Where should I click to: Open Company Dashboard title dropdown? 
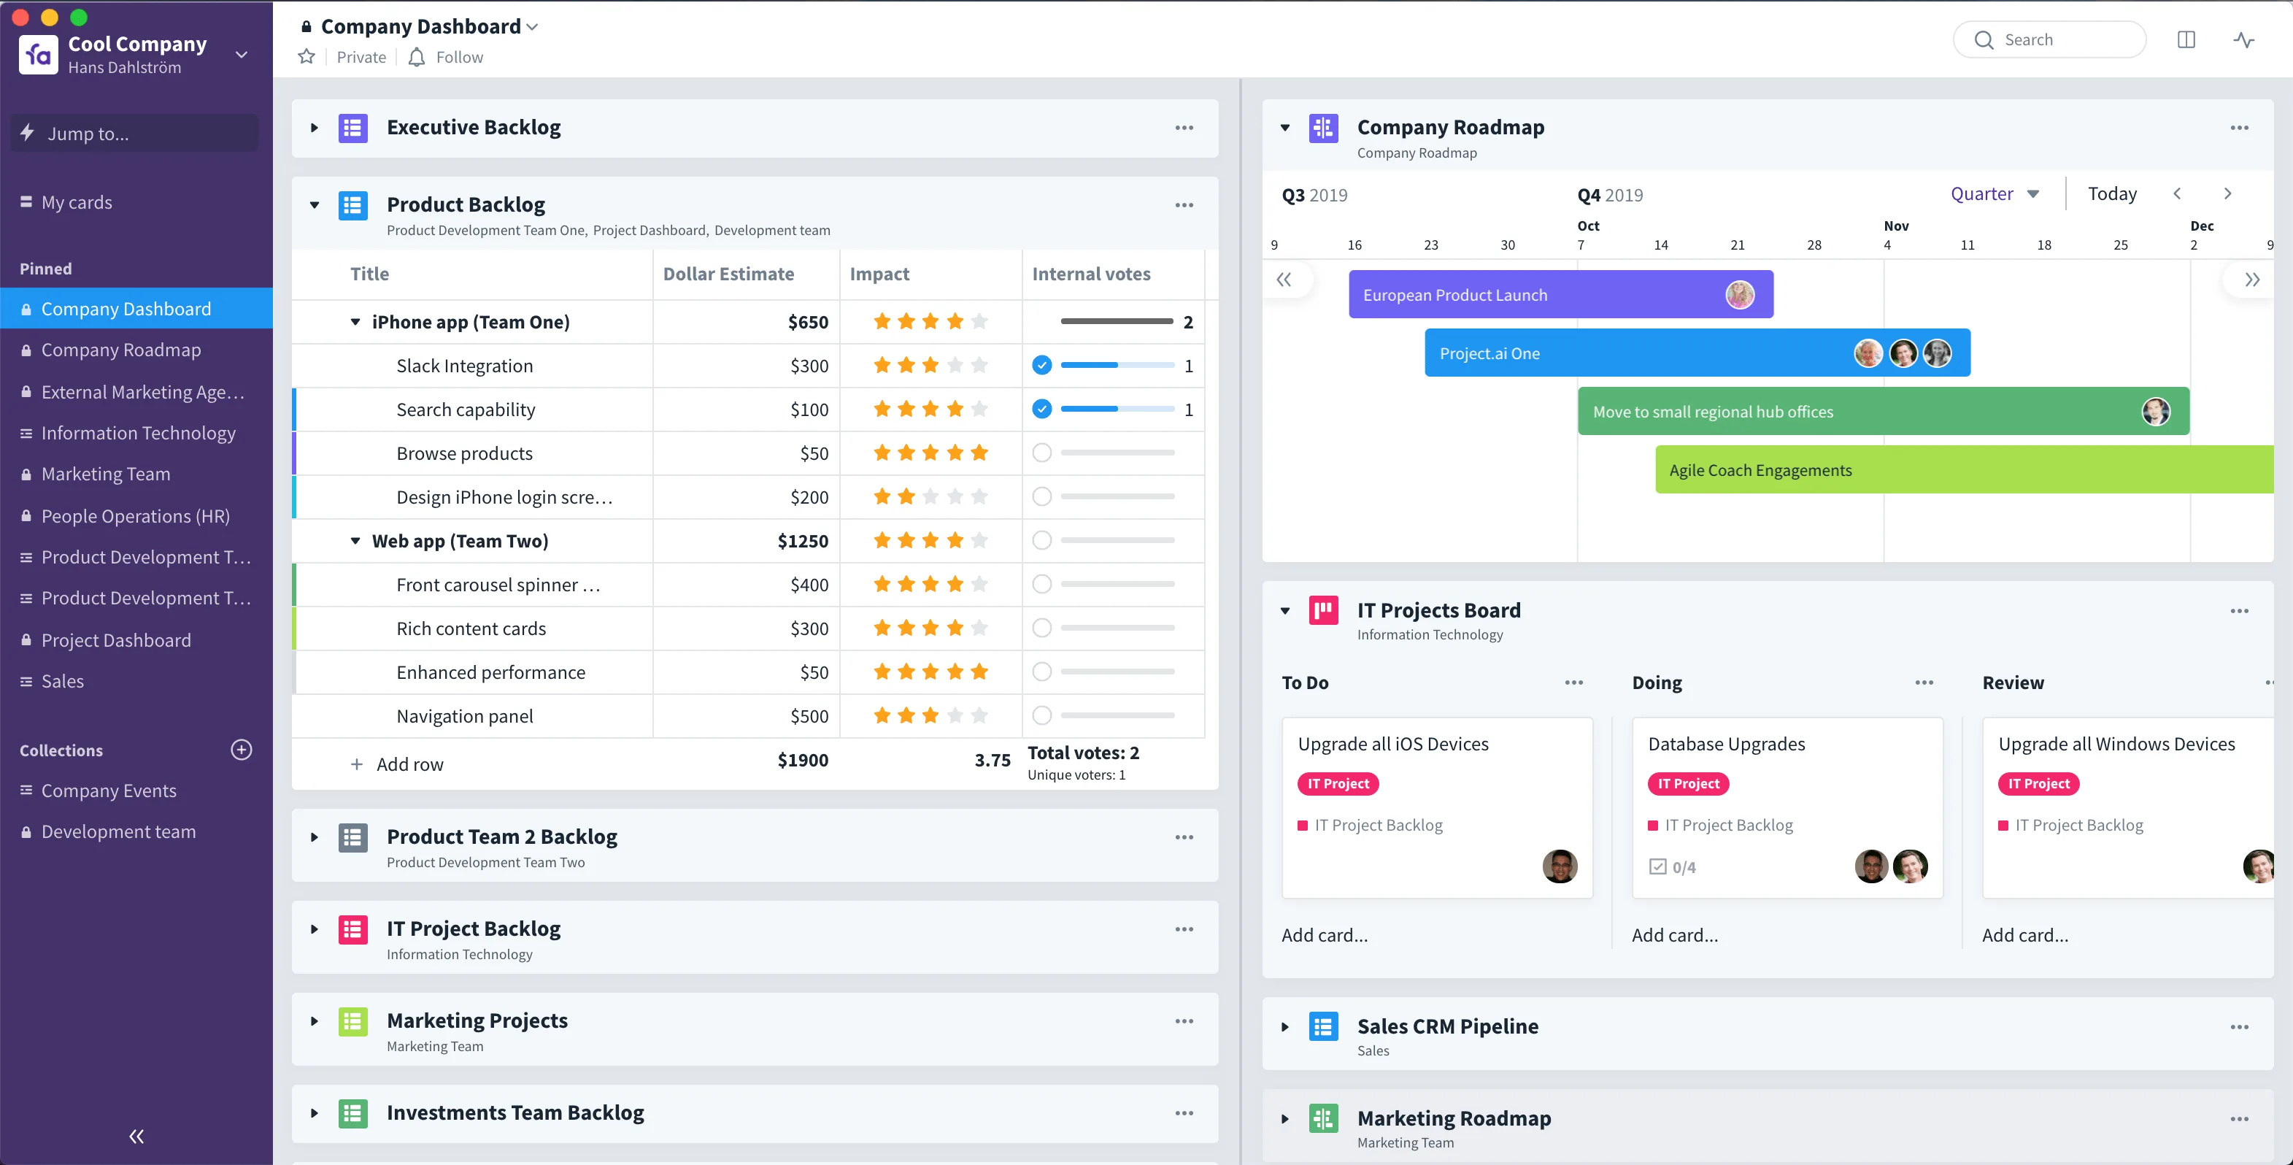coord(532,27)
